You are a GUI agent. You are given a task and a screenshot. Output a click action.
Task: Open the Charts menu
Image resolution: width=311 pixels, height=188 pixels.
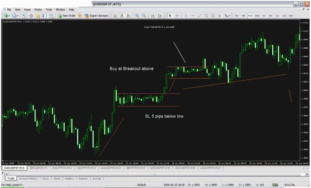click(38, 9)
